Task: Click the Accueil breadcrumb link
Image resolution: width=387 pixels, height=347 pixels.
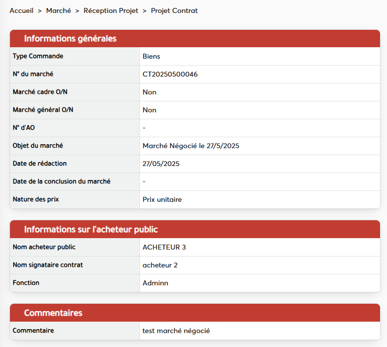Action: (x=21, y=10)
